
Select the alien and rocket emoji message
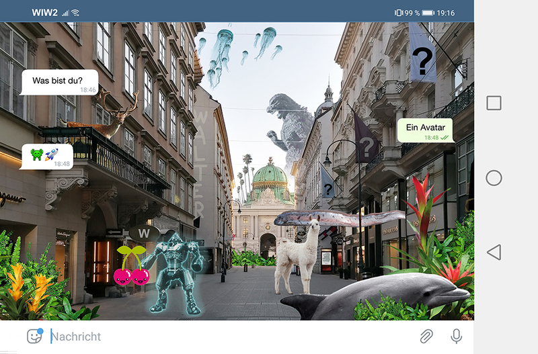47,157
